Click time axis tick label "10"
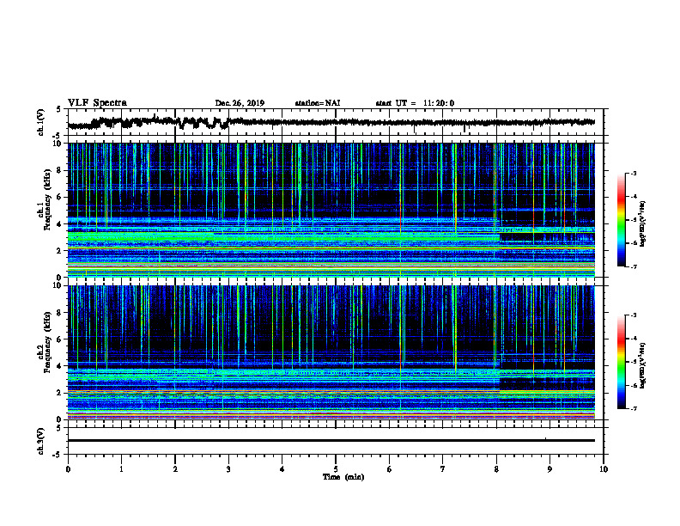The height and width of the screenshot is (526, 680). pyautogui.click(x=604, y=469)
